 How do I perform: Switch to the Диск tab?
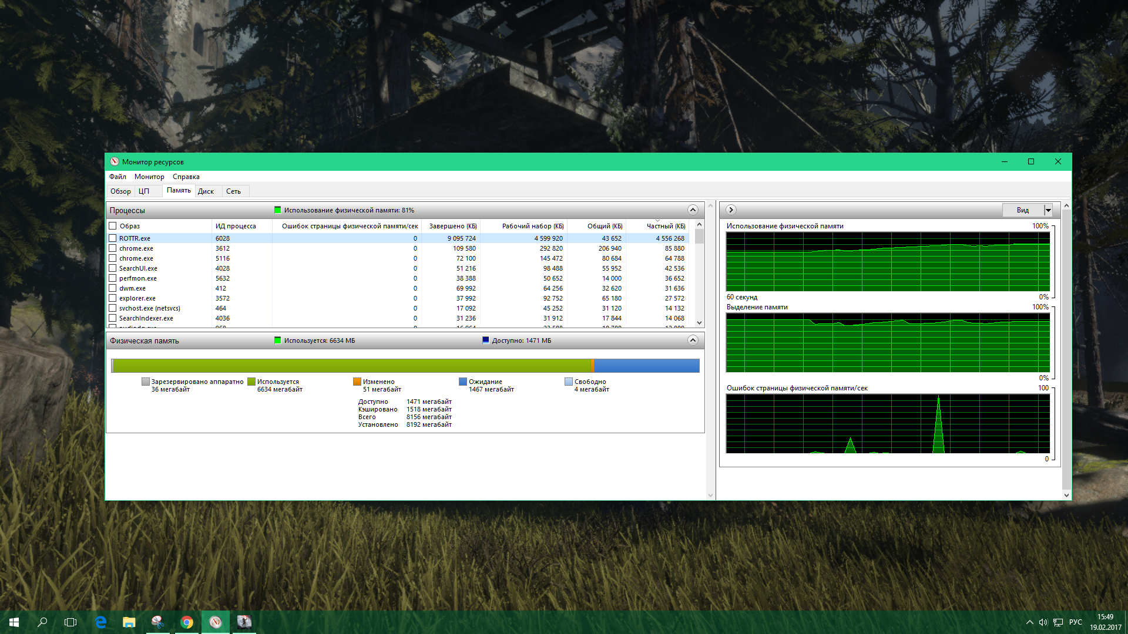coord(206,191)
